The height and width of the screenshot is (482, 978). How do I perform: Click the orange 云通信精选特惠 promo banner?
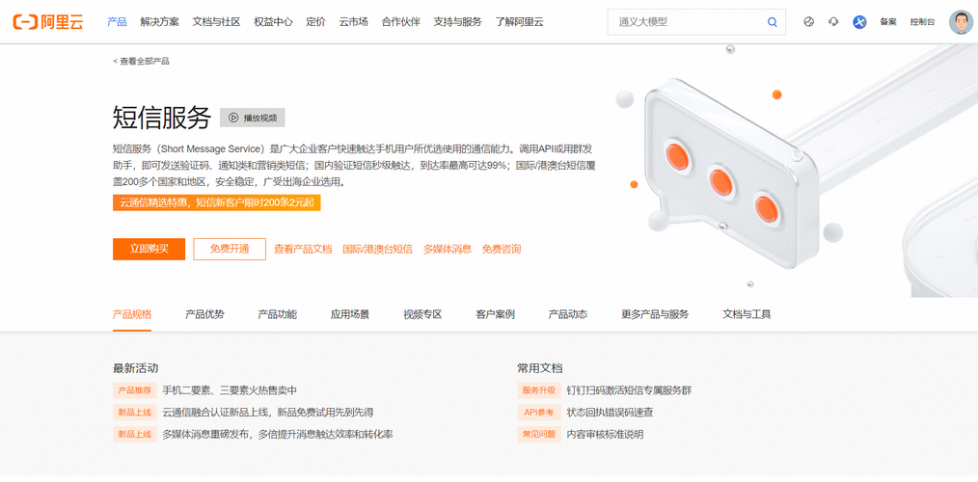pos(216,202)
